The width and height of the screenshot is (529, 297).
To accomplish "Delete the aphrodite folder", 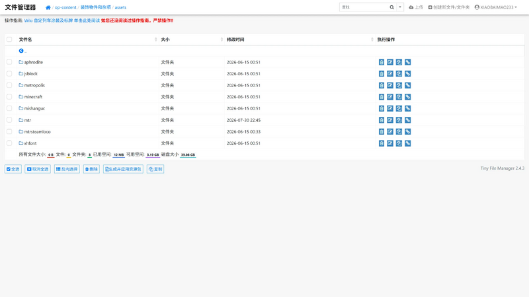I will pyautogui.click(x=382, y=62).
